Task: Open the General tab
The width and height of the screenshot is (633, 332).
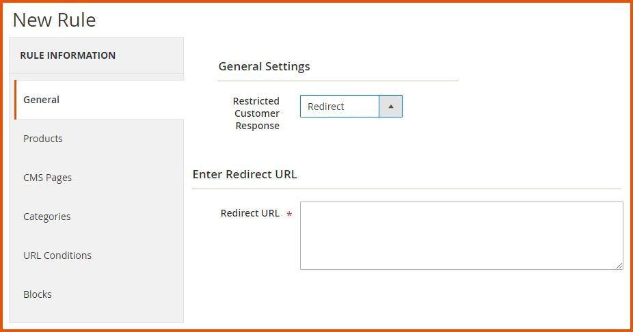Action: [x=42, y=100]
